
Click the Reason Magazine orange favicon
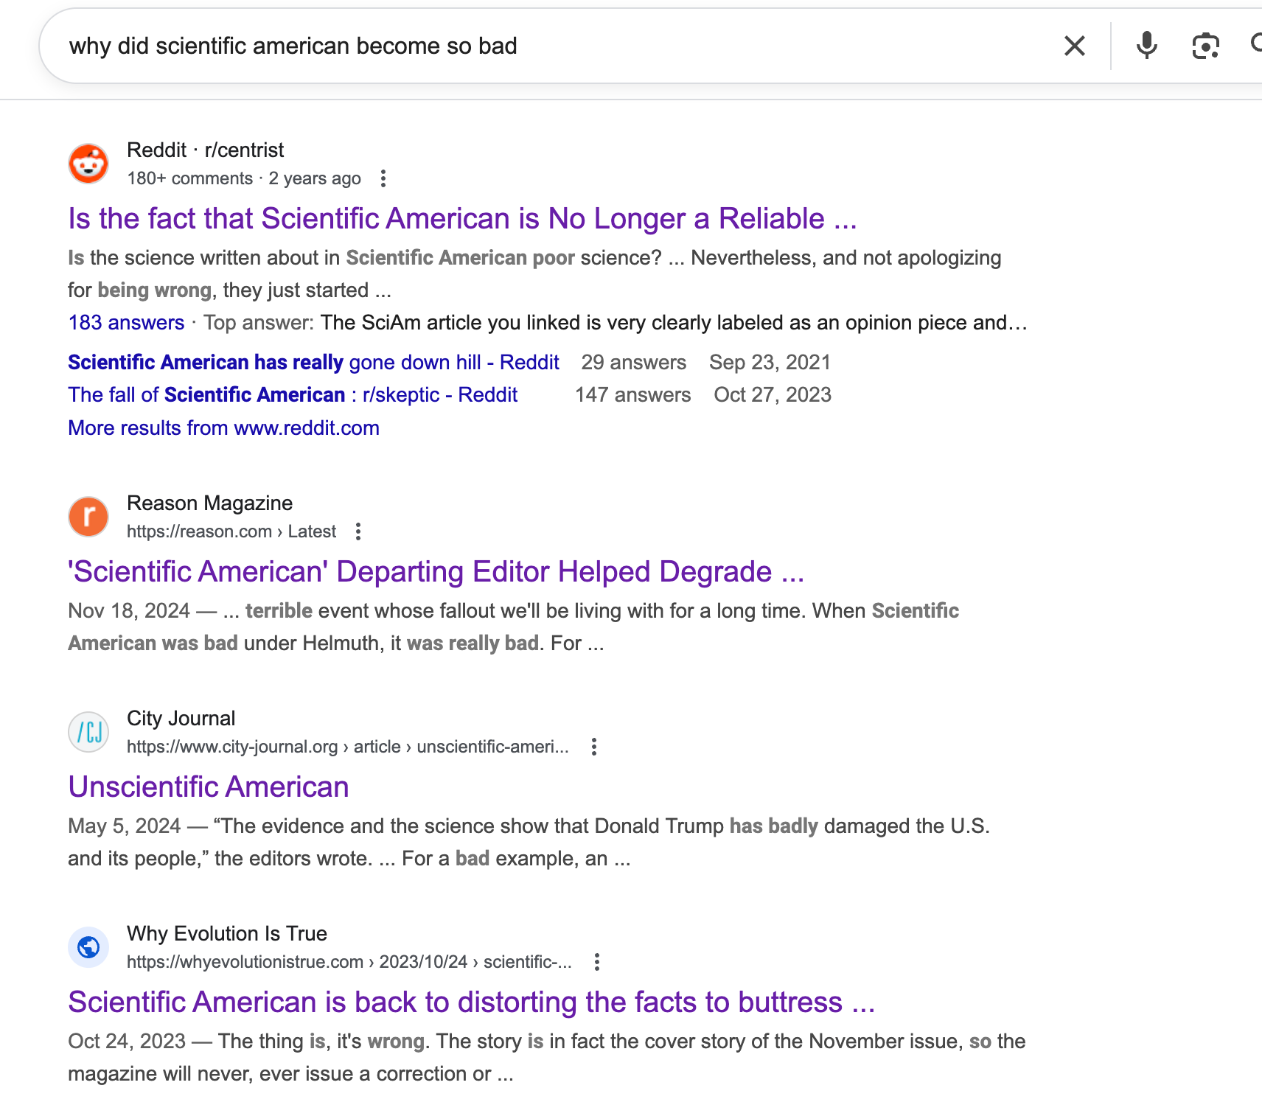click(x=88, y=517)
